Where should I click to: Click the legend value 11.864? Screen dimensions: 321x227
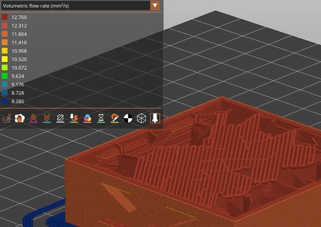tap(19, 34)
